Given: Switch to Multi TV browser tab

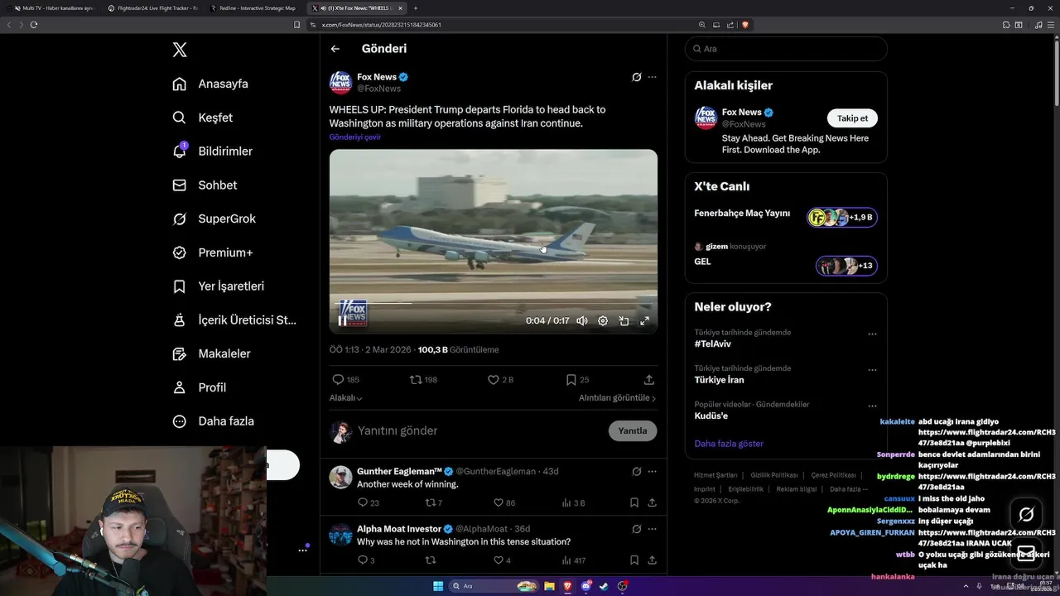Looking at the screenshot, I should pos(53,7).
